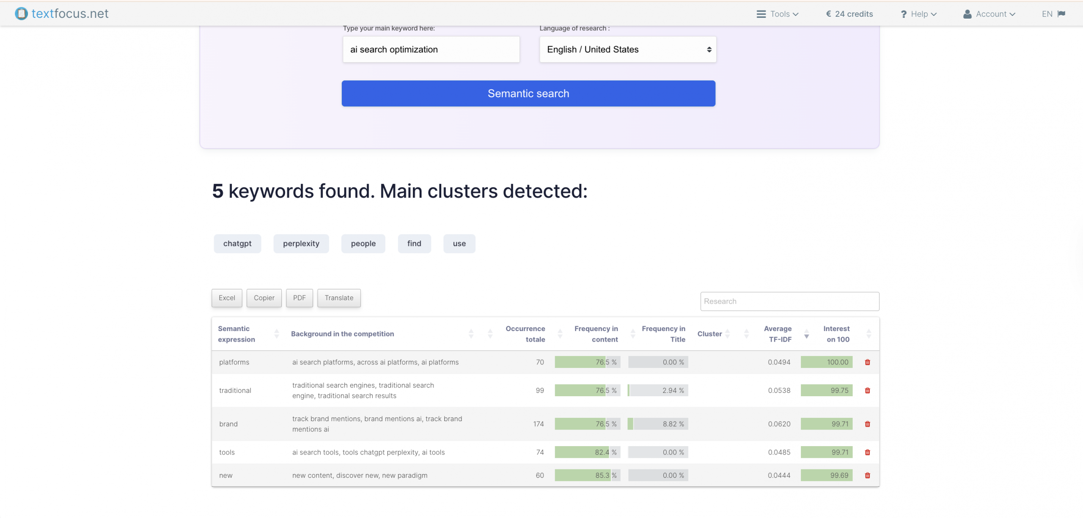The width and height of the screenshot is (1083, 518).
Task: Click trash icon next to new row
Action: 867,476
